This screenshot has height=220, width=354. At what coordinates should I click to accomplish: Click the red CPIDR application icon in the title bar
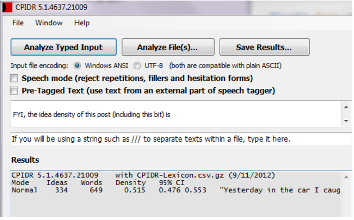point(7,7)
